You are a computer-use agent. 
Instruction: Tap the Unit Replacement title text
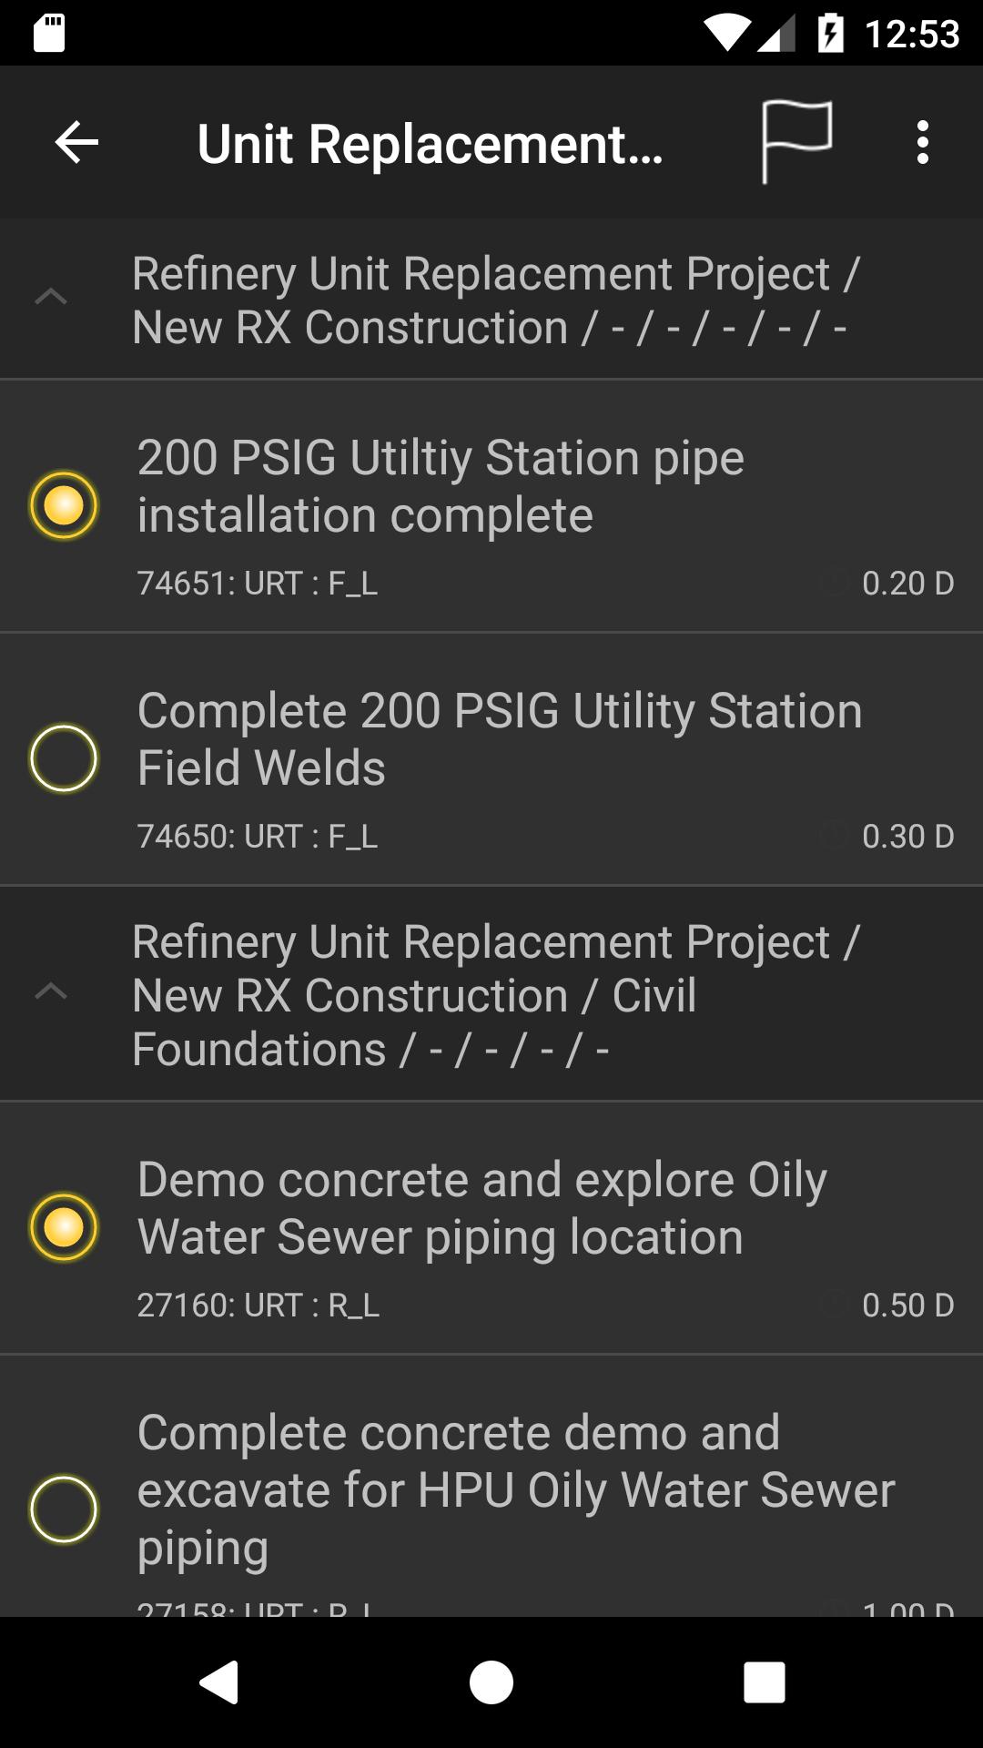430,144
